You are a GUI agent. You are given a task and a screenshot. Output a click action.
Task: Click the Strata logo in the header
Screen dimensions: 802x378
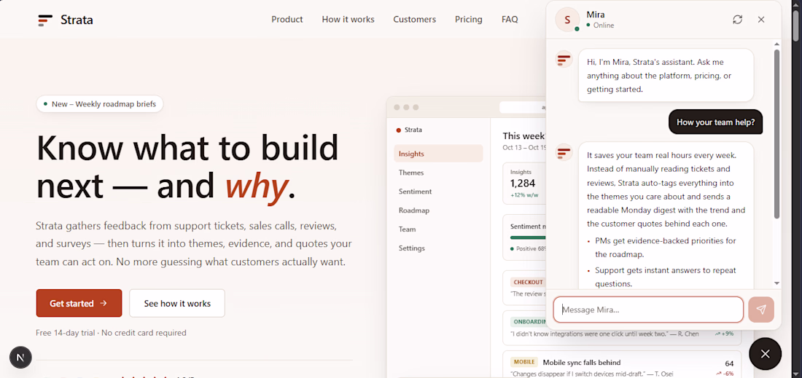(x=65, y=20)
